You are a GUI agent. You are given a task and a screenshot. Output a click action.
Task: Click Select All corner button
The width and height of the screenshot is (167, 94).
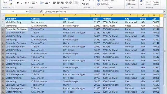point(3,15)
